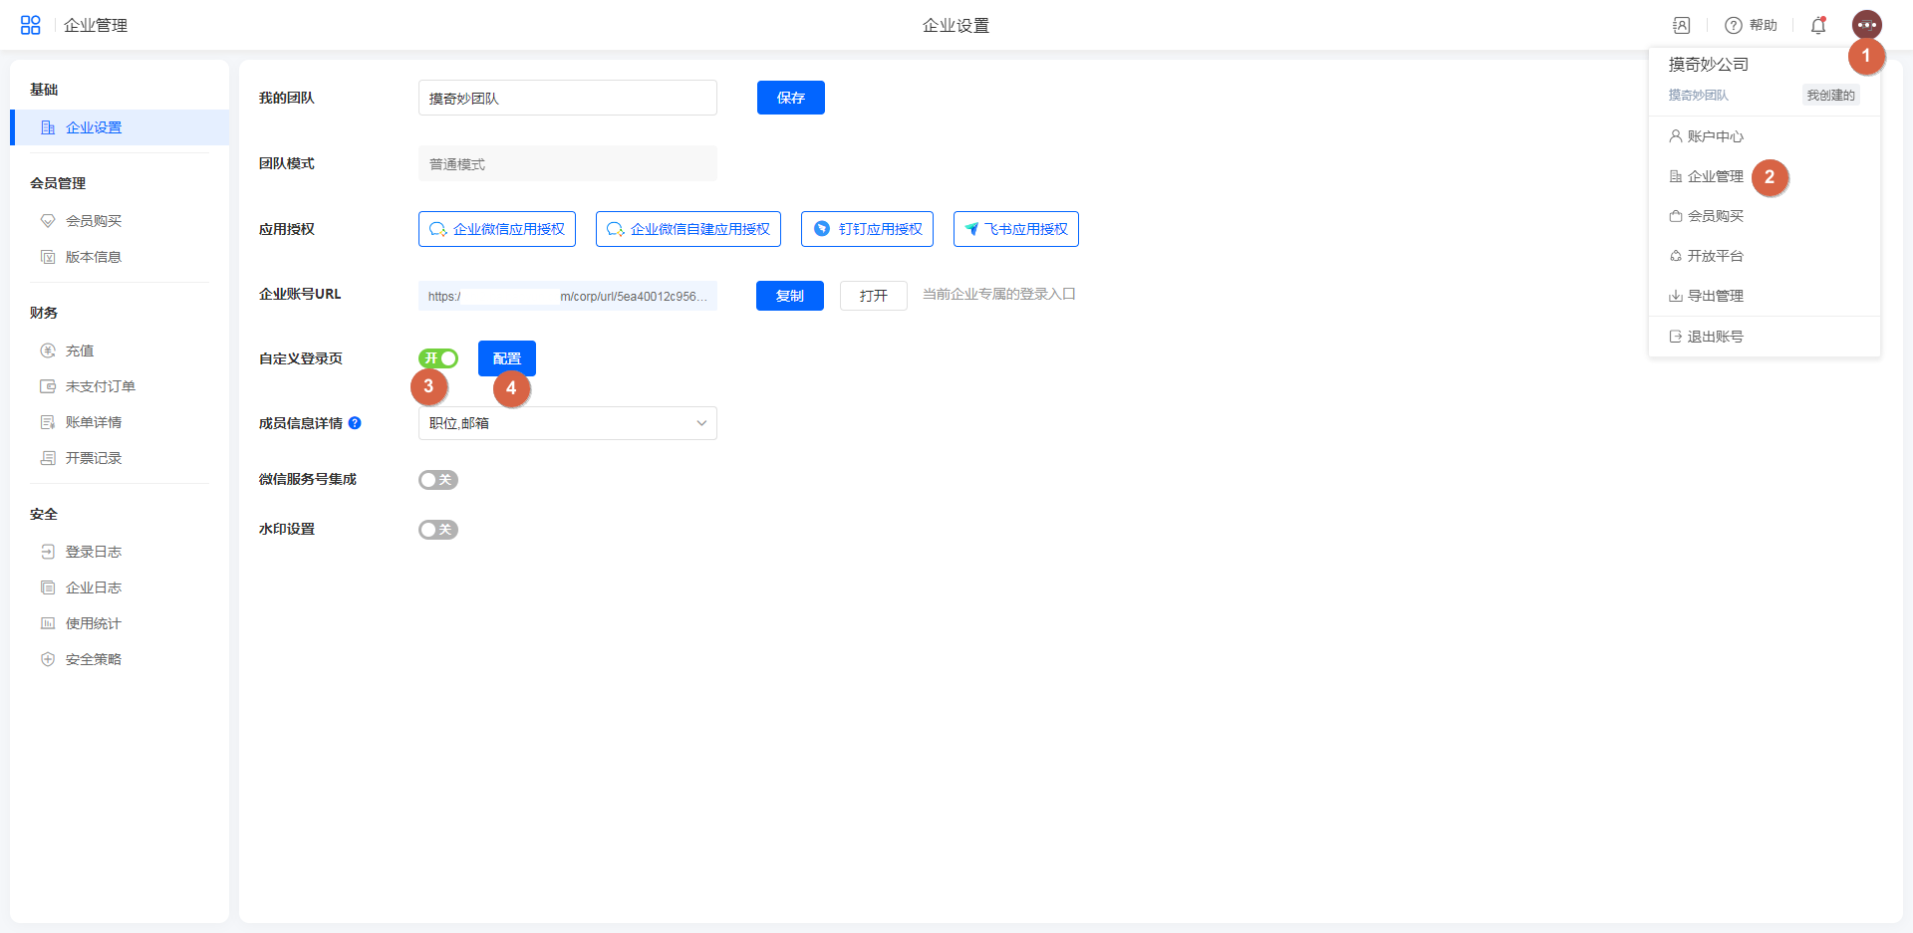Click the 我的团队 name input field
The height and width of the screenshot is (933, 1913).
[x=567, y=98]
